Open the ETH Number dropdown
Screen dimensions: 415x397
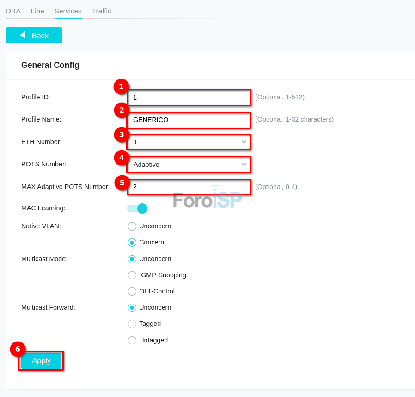(189, 142)
